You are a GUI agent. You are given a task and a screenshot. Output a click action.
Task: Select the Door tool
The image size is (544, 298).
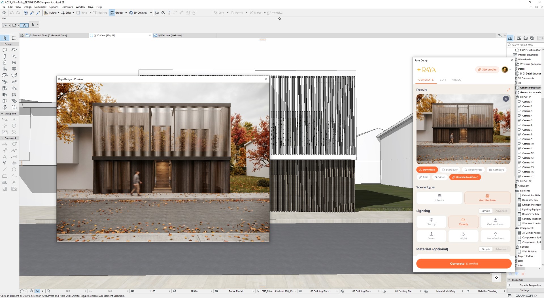(5, 63)
